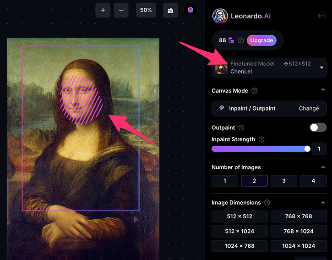Toggle the Outpaint switch
Screen dimensions: 332x260
point(318,127)
